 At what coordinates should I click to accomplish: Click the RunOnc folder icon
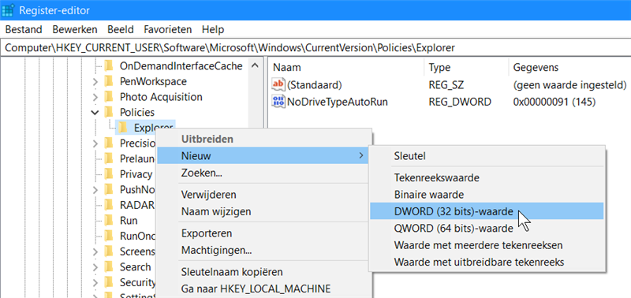point(108,236)
